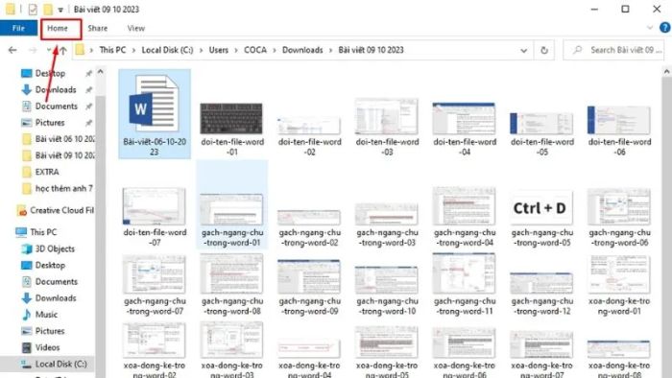Screen dimensions: 672x378
Task: Select the doi-ten-file-word-03 image
Action: (387, 116)
